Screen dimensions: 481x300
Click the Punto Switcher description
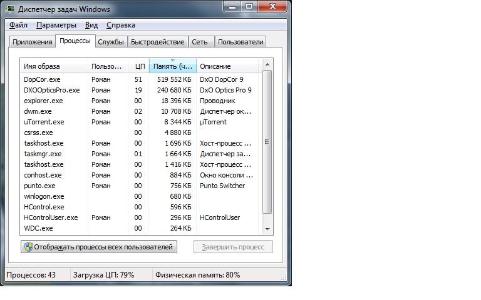[222, 186]
